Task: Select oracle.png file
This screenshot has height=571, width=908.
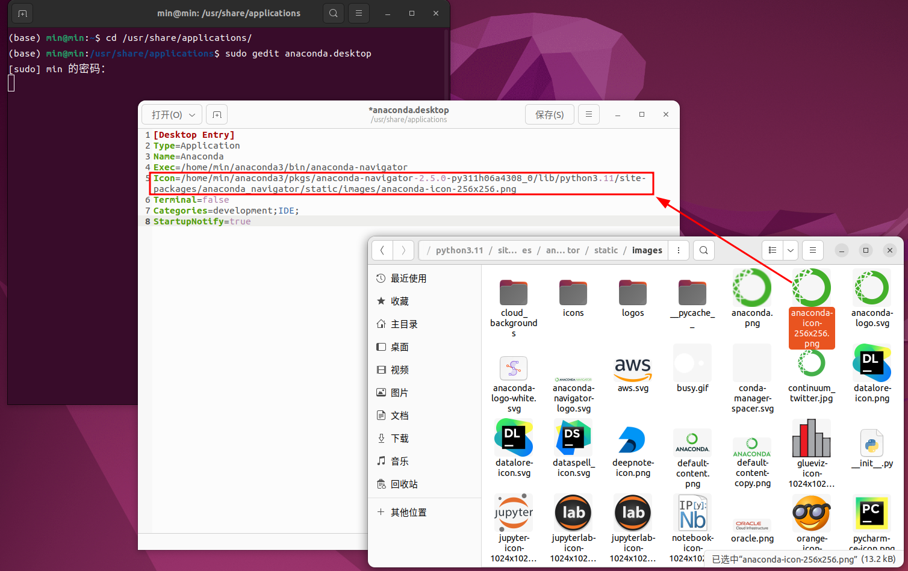Action: point(752,531)
